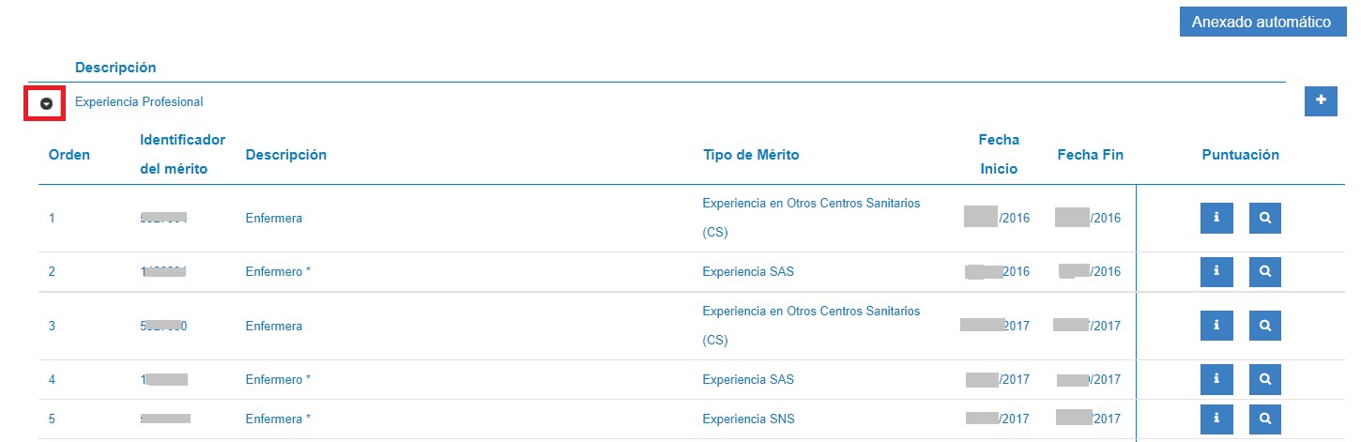Click the Identificador del mérito column header
Screen dimensions: 1361x442
click(182, 154)
